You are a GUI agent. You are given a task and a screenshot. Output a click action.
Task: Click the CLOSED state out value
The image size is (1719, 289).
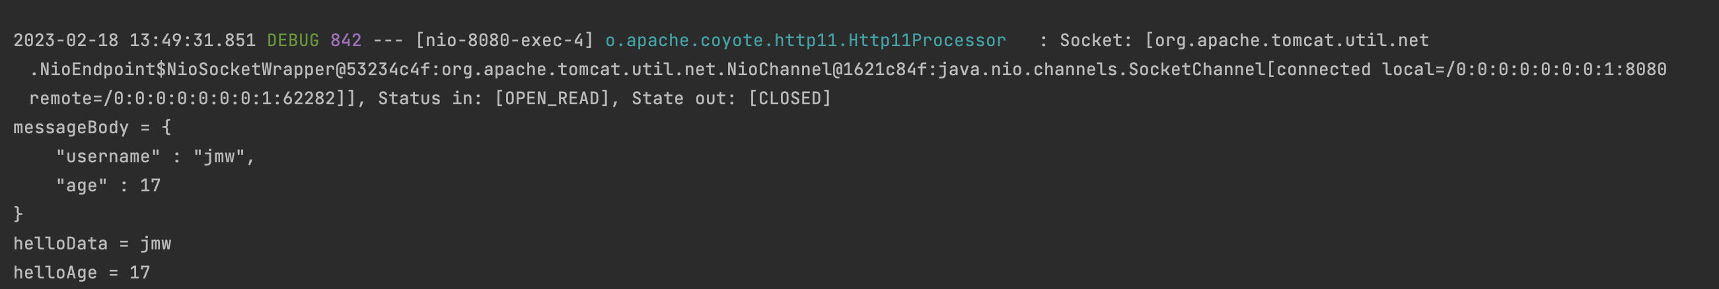pos(789,98)
